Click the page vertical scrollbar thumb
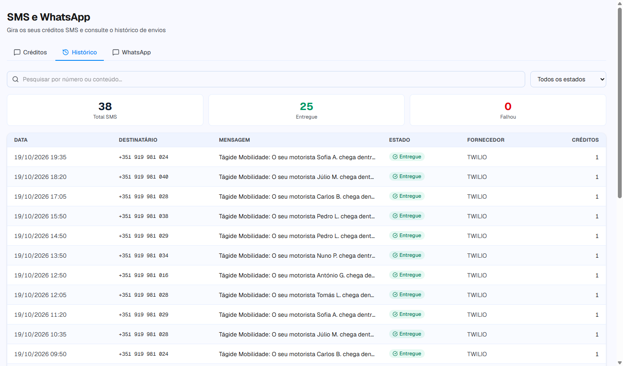This screenshot has width=623, height=366. 620,103
